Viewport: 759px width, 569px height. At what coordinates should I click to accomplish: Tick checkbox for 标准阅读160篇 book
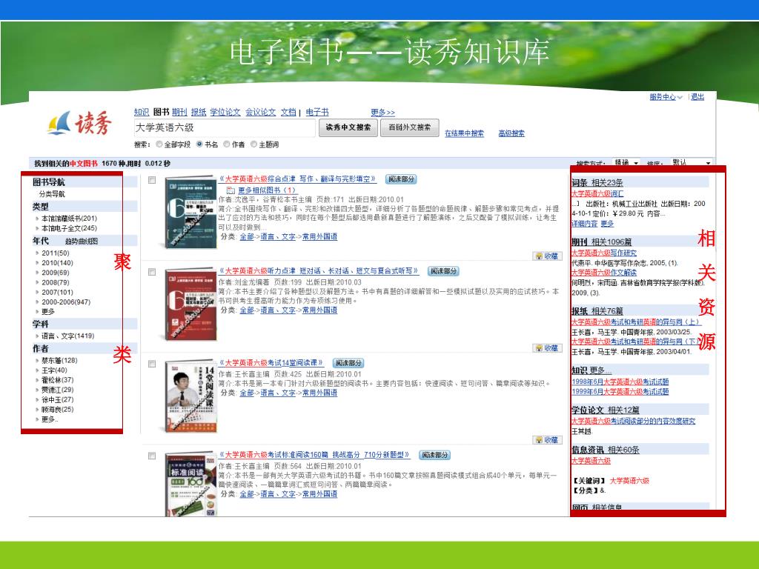(x=152, y=456)
